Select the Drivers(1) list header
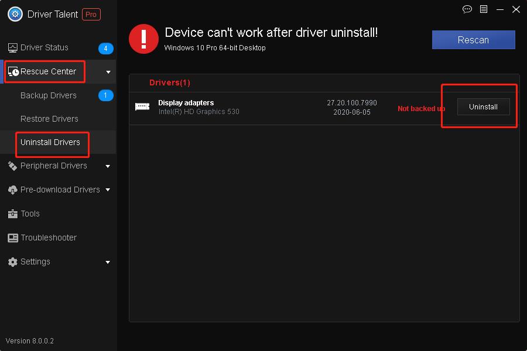Screen dimensions: 527x351 (x=170, y=82)
